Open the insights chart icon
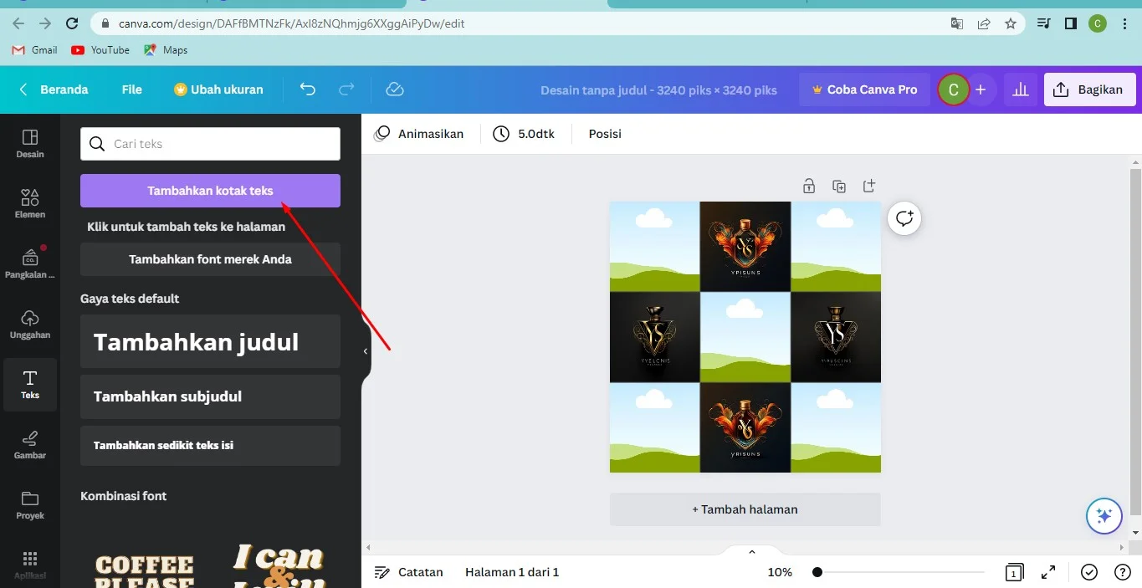This screenshot has width=1142, height=588. [x=1020, y=89]
